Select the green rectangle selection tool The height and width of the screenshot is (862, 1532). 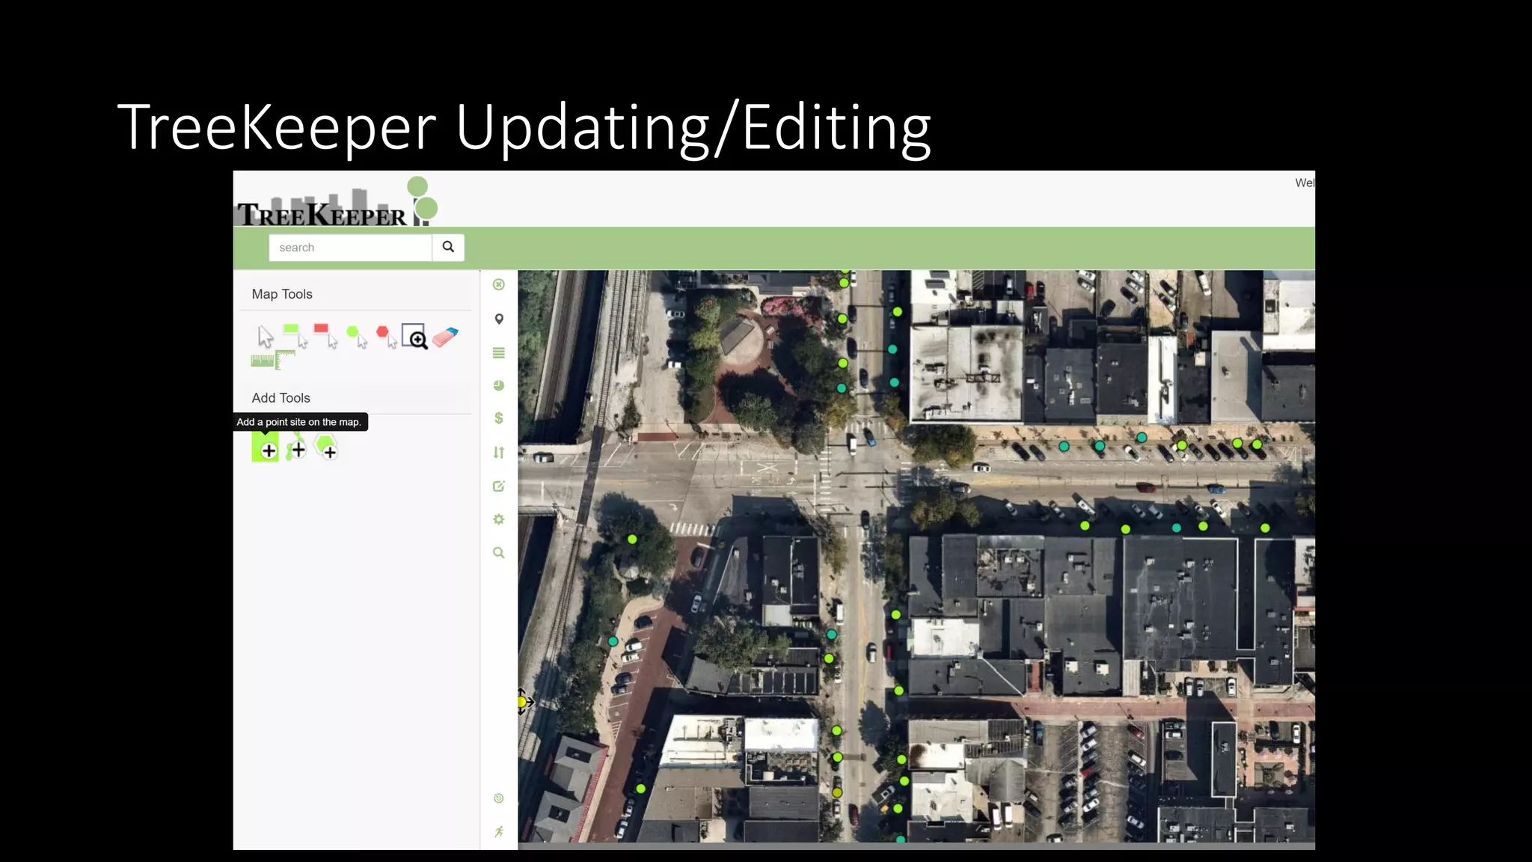pyautogui.click(x=295, y=335)
